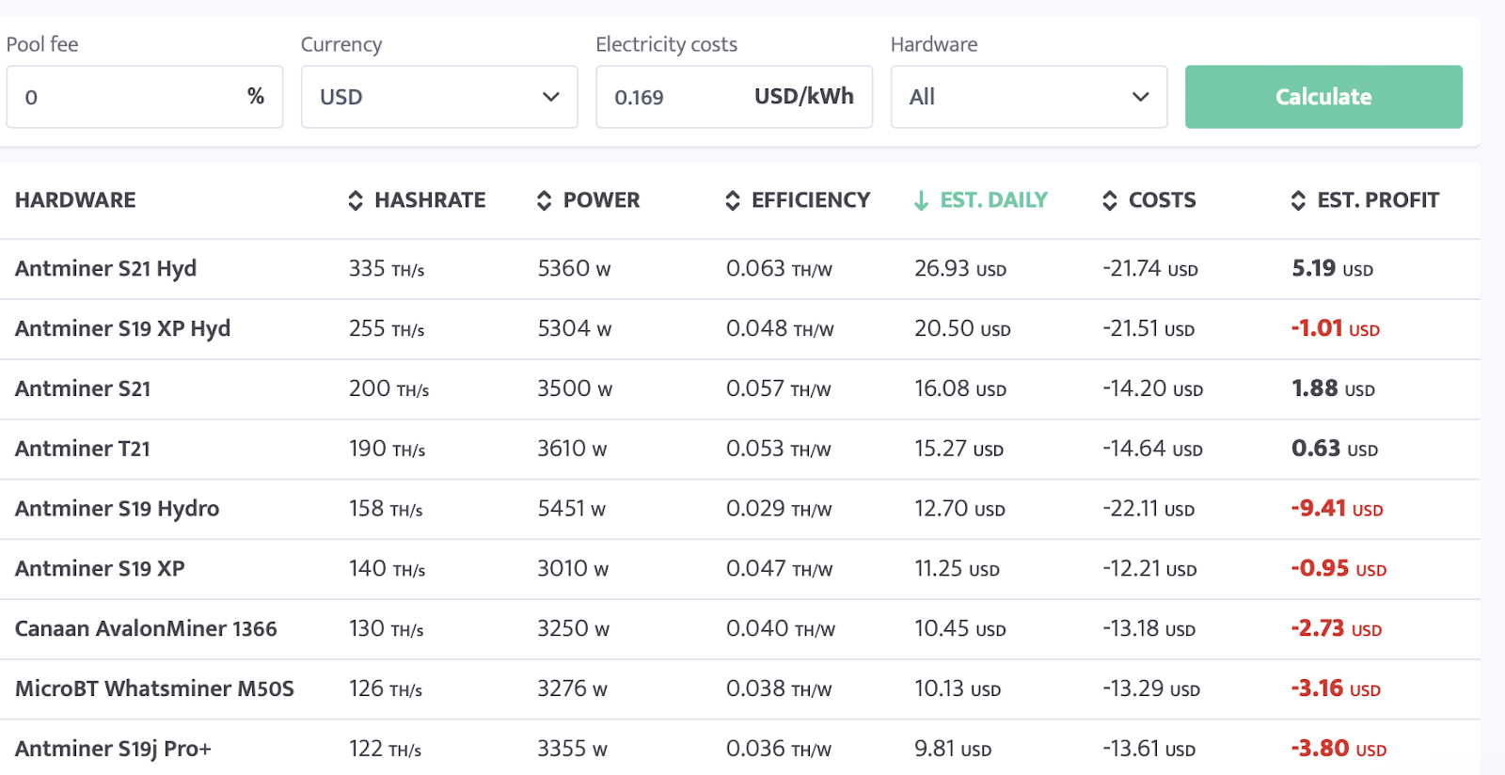Click the -0.95 USD profit value

pos(1339,569)
